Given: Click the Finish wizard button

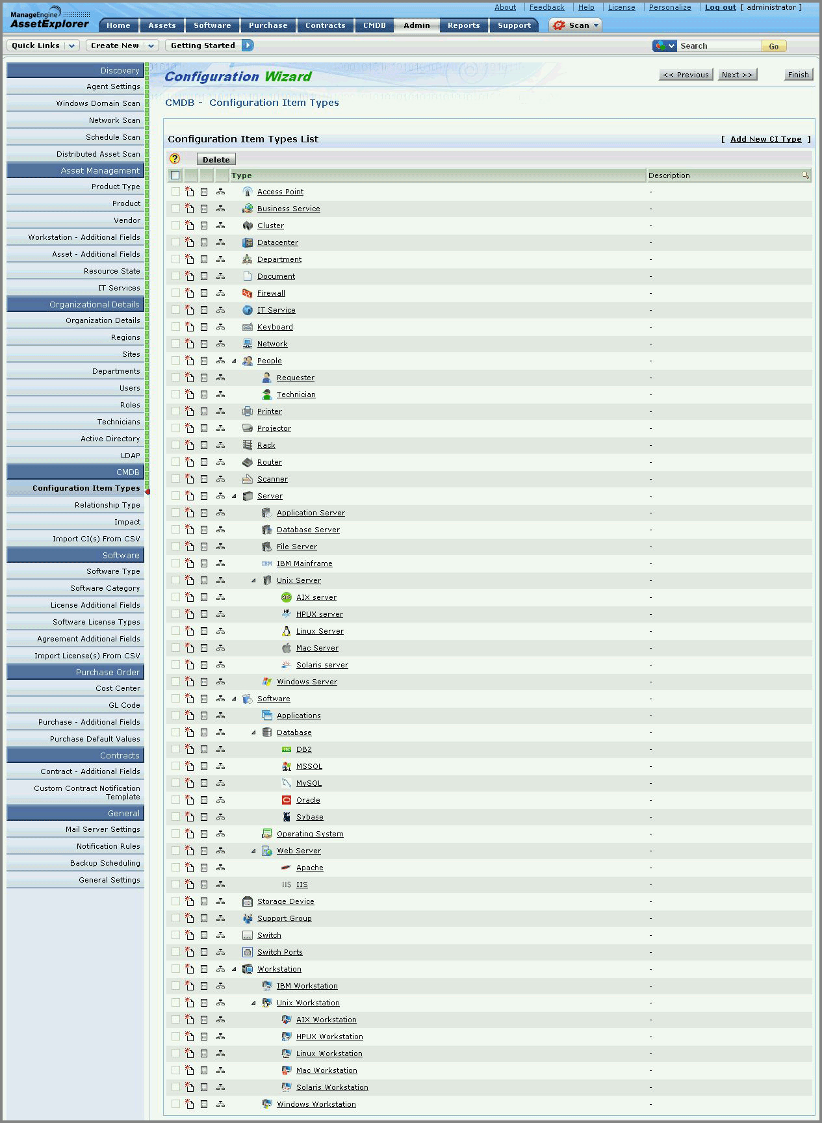Looking at the screenshot, I should tap(798, 75).
